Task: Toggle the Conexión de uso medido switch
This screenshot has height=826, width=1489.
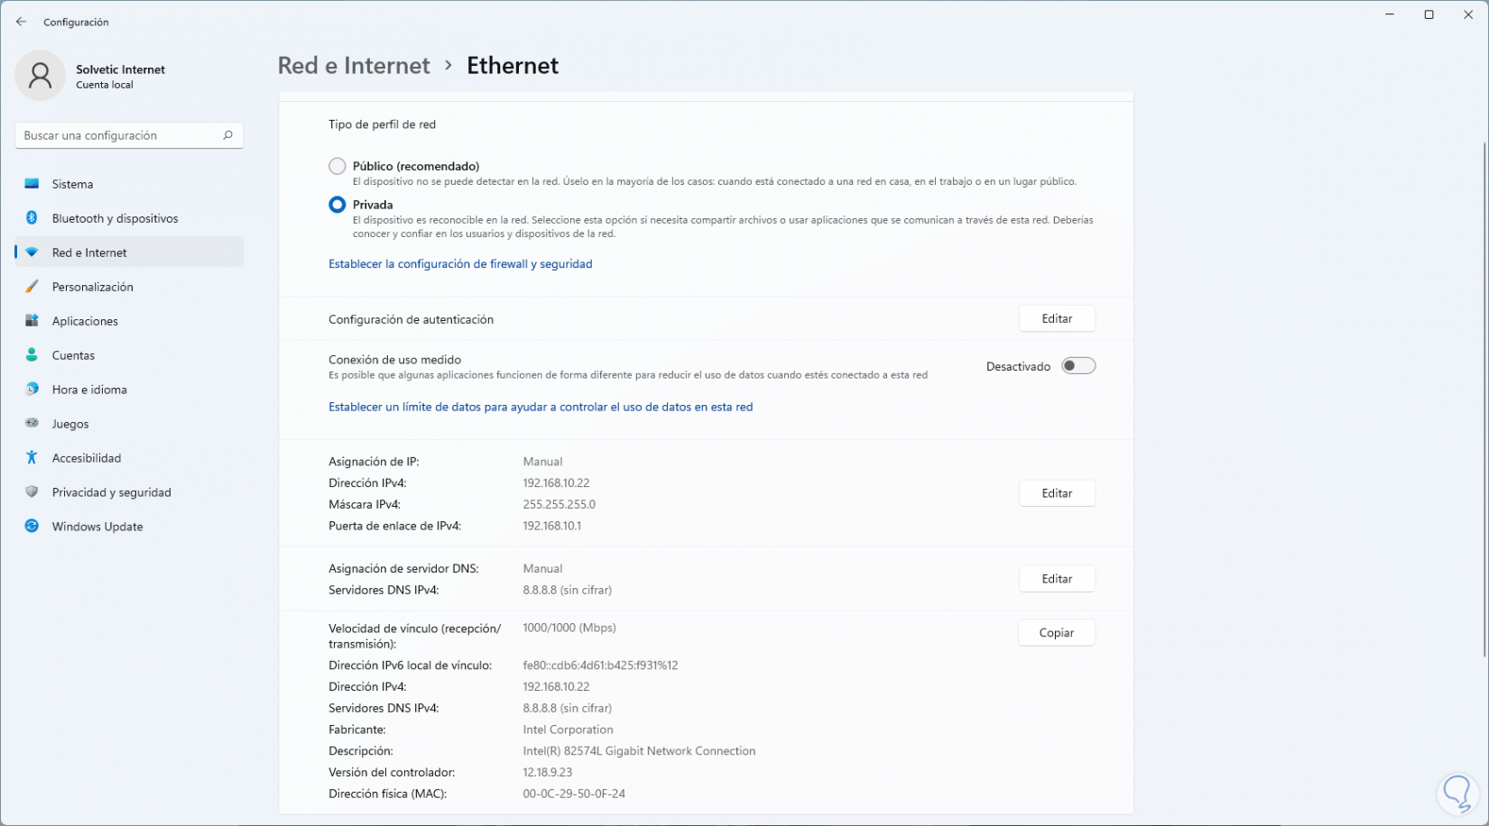Action: click(x=1078, y=366)
